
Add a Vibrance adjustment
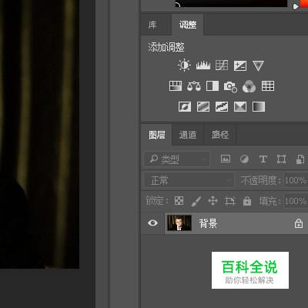tap(258, 65)
